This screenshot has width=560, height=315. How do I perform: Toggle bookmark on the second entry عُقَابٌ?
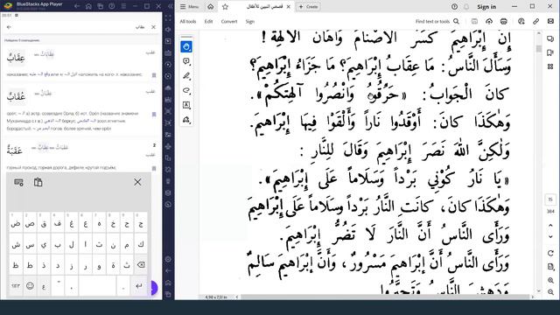(154, 115)
